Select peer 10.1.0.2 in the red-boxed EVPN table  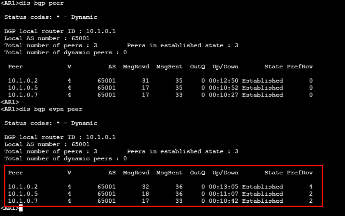point(23,186)
